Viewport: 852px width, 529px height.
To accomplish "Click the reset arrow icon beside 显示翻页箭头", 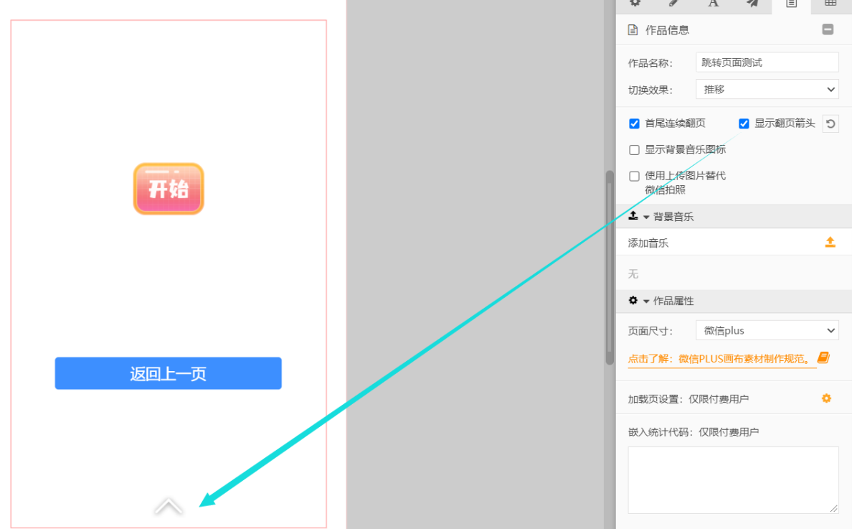I will point(830,123).
